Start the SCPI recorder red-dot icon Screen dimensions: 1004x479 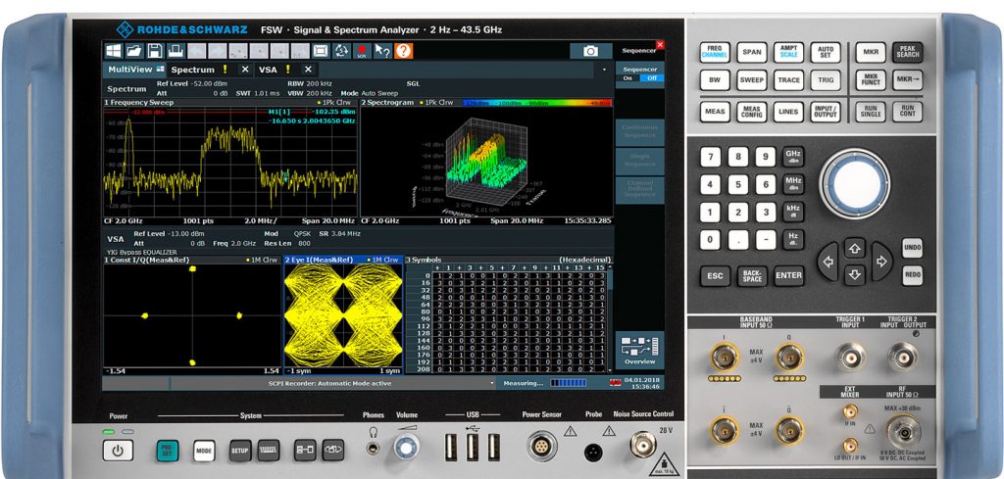(x=363, y=51)
